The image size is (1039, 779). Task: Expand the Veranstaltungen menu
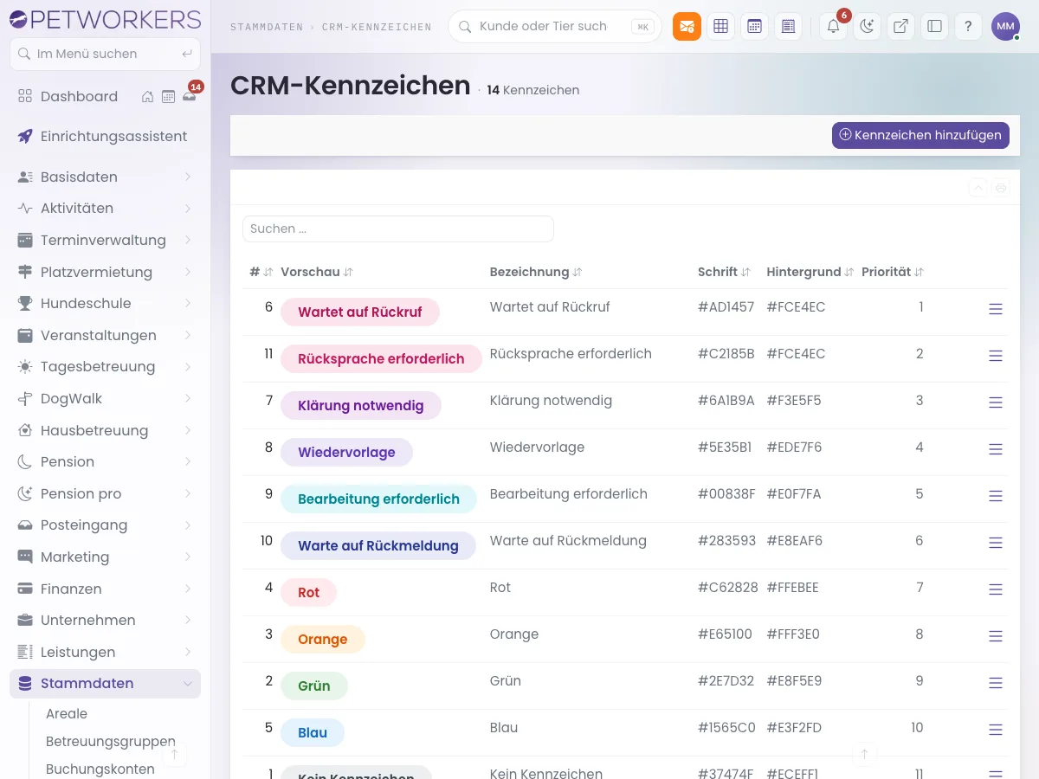(x=105, y=335)
